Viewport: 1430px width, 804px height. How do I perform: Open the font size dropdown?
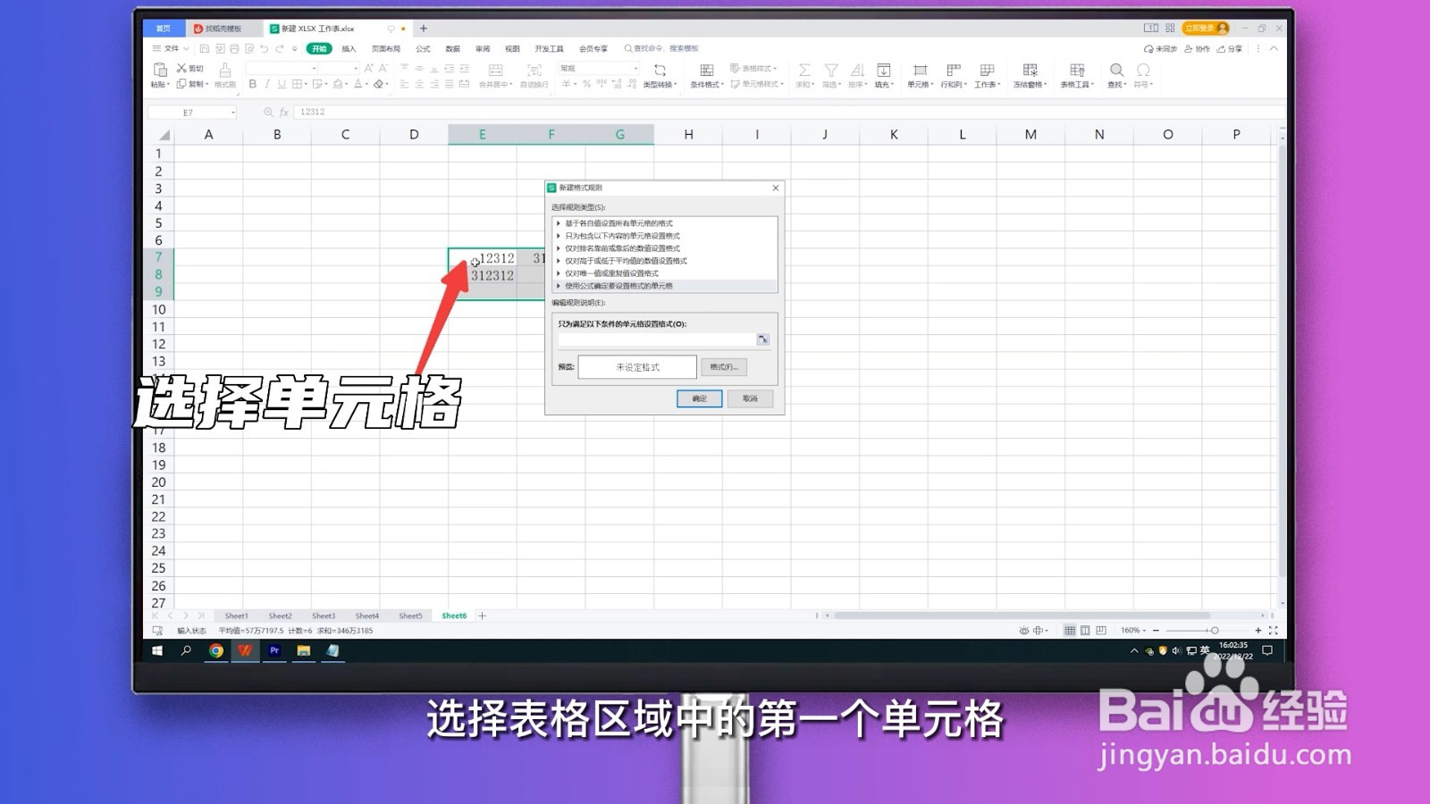(x=355, y=69)
